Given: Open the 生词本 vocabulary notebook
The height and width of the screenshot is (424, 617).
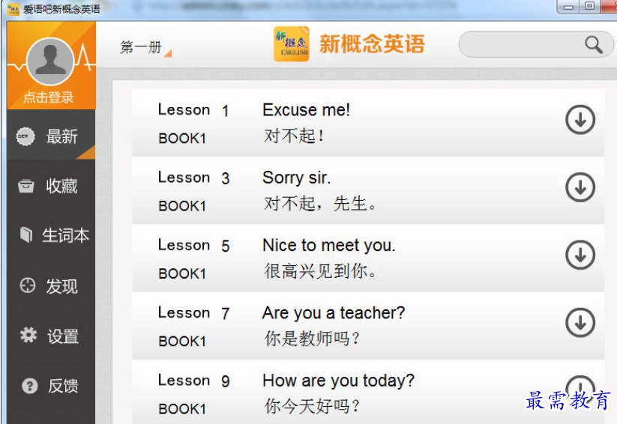Looking at the screenshot, I should (51, 235).
